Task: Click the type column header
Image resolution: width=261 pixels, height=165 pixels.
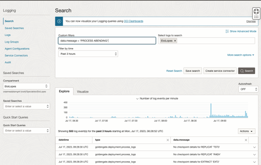Action: click(x=98, y=140)
